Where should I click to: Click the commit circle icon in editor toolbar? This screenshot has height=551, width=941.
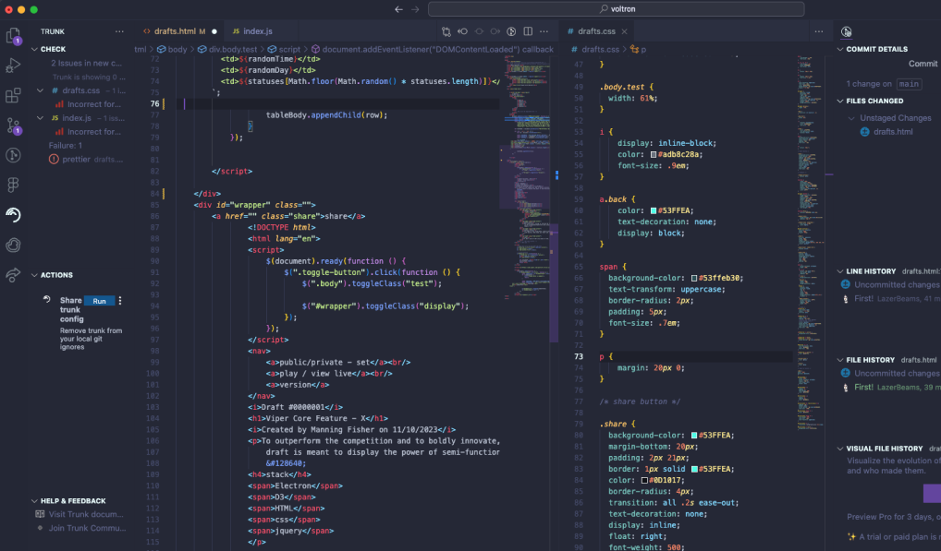coord(479,31)
